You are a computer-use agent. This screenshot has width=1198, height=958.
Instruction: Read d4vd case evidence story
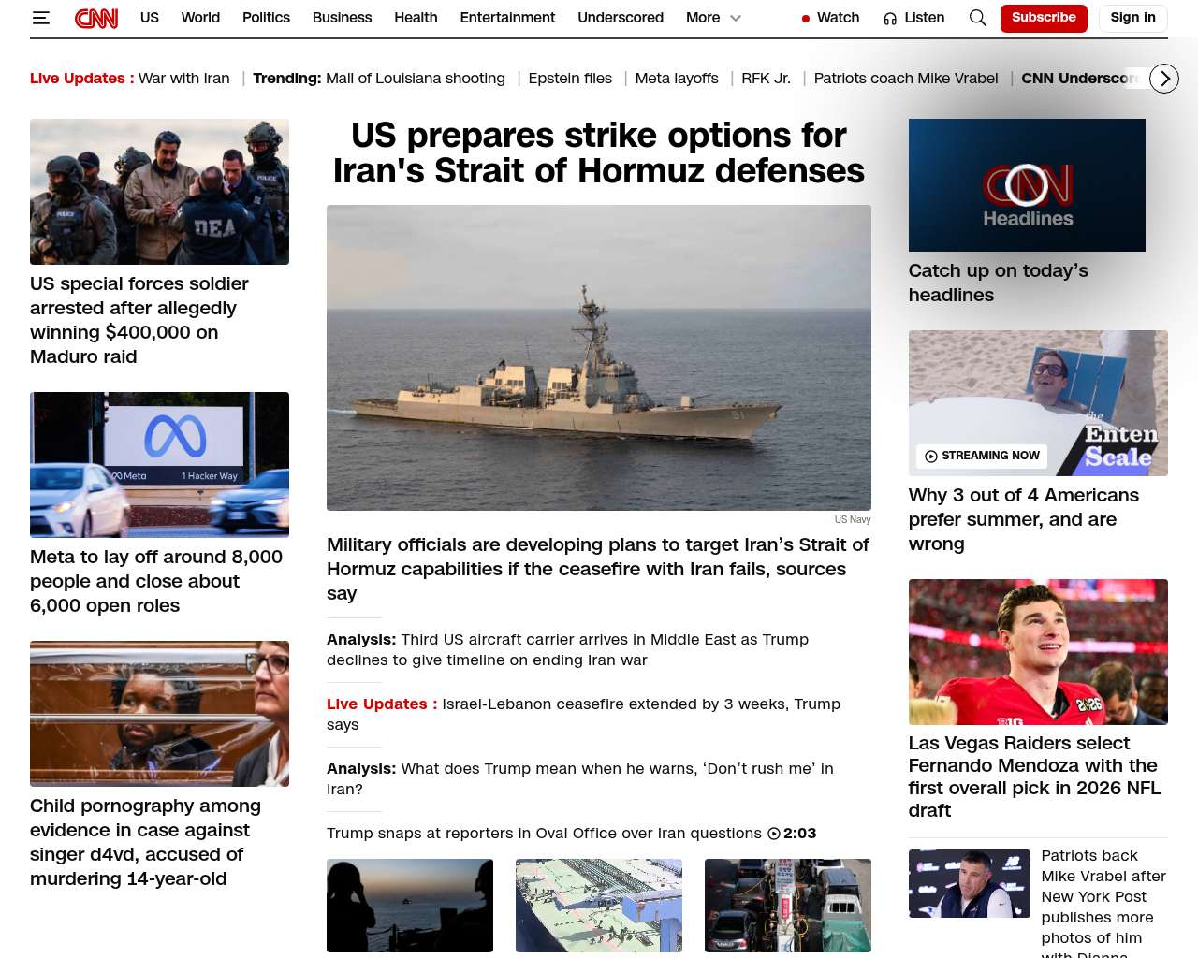pyautogui.click(x=145, y=842)
